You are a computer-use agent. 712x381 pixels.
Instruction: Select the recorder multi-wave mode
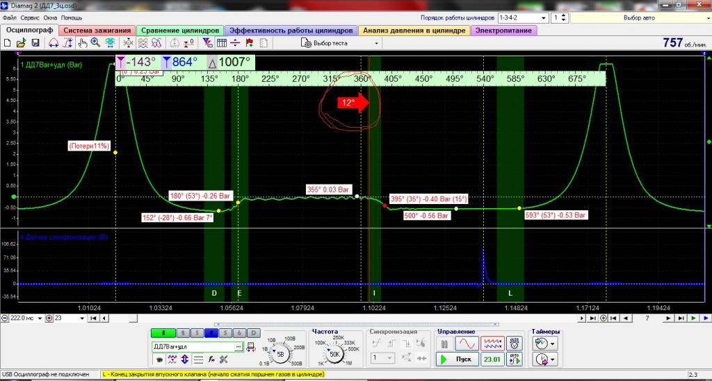[492, 344]
